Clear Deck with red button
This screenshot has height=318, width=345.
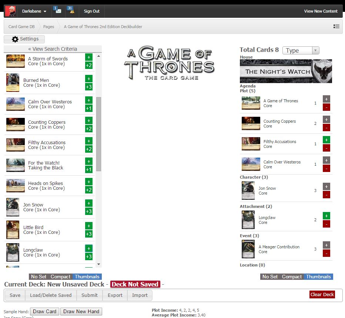322,294
